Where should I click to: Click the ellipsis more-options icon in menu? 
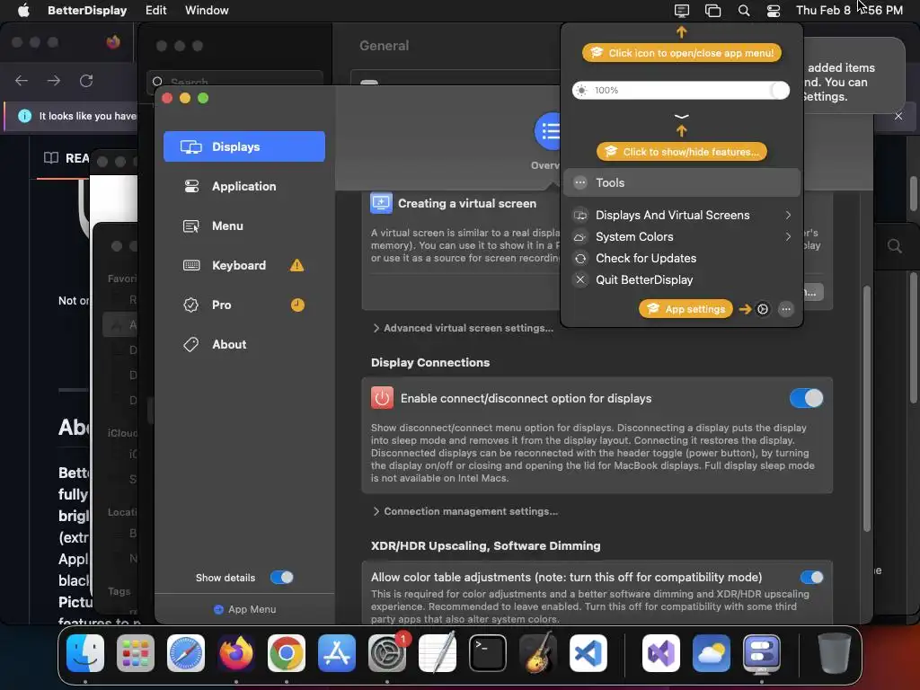coord(786,309)
